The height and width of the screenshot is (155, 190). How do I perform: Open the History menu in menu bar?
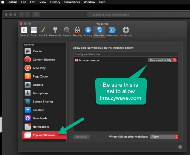coord(55,2)
